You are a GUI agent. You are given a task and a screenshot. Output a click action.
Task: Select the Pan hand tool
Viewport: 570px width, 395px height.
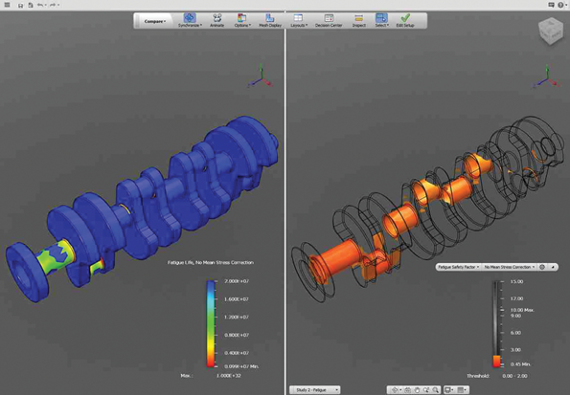click(x=417, y=390)
